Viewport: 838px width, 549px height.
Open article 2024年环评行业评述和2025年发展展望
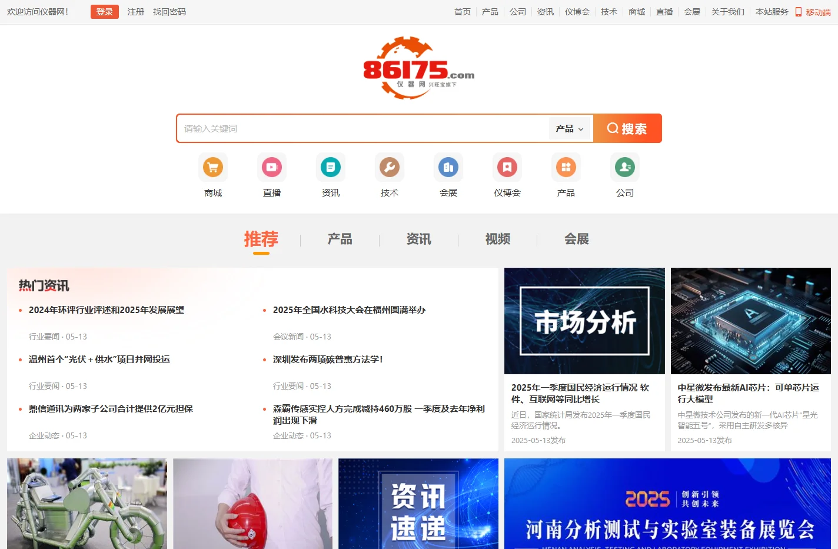point(107,310)
